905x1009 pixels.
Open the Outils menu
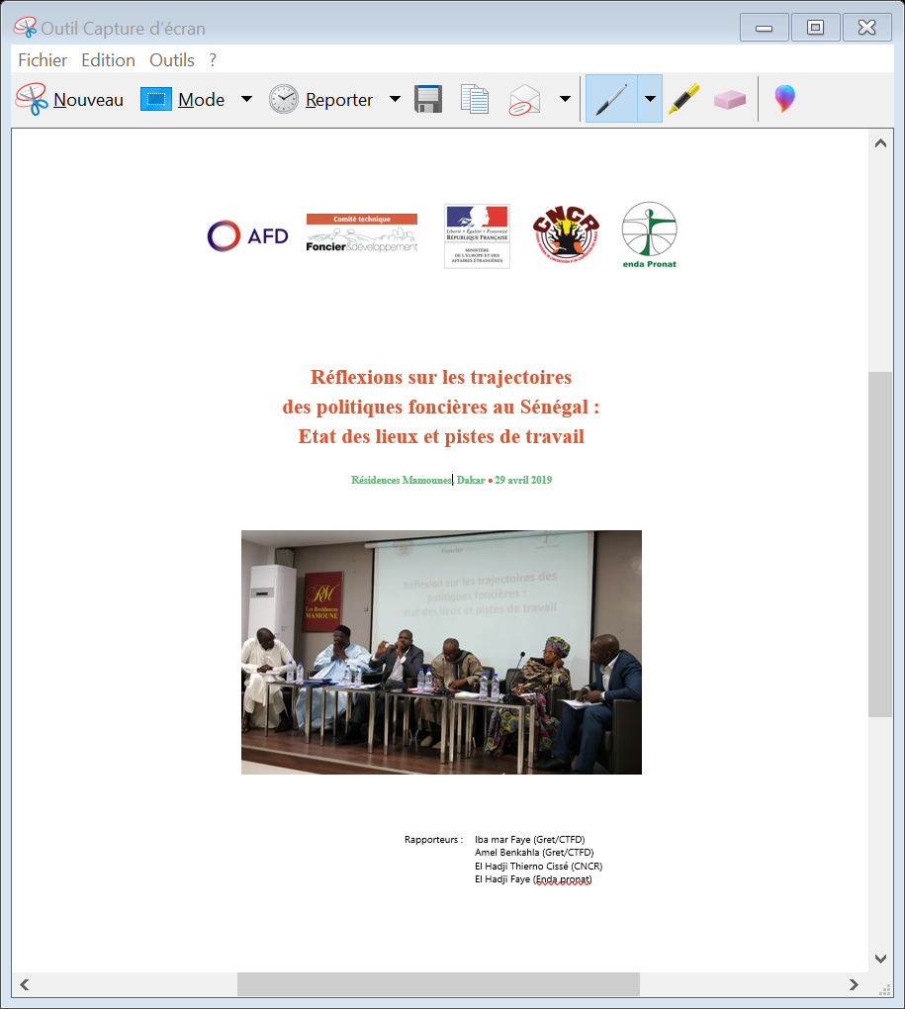pos(172,60)
